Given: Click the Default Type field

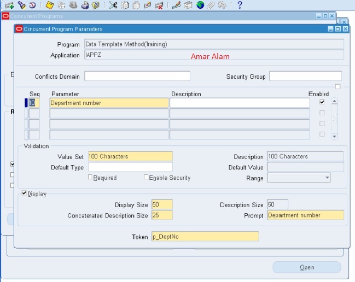Looking at the screenshot, I should point(130,167).
